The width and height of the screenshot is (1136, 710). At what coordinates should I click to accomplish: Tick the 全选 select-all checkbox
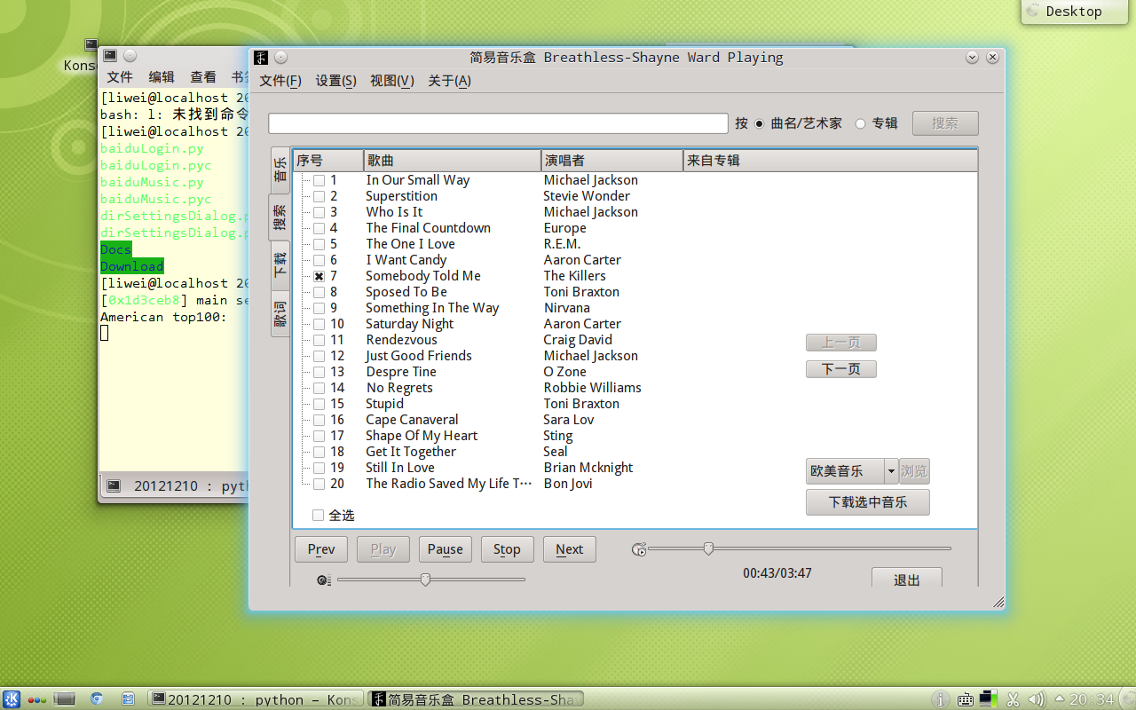pos(318,516)
